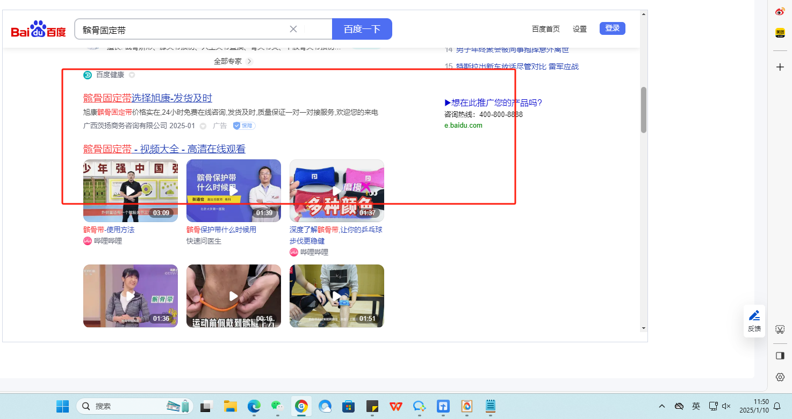The width and height of the screenshot is (792, 419).
Task: Open the 想在此推广您的产品吗 link
Action: 493,103
